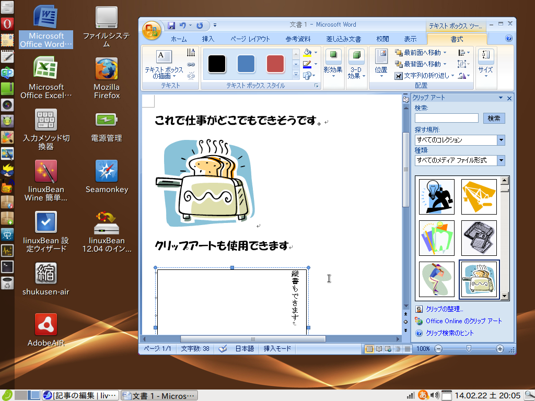The image size is (535, 401).
Task: Switch to print layout view
Action: click(369, 349)
